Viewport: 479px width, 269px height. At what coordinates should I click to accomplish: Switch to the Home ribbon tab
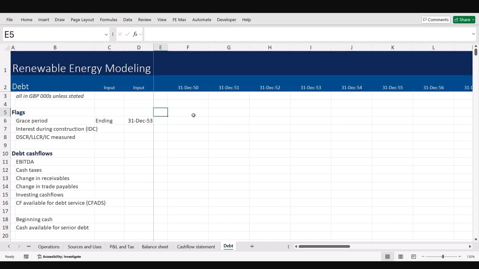click(x=26, y=20)
